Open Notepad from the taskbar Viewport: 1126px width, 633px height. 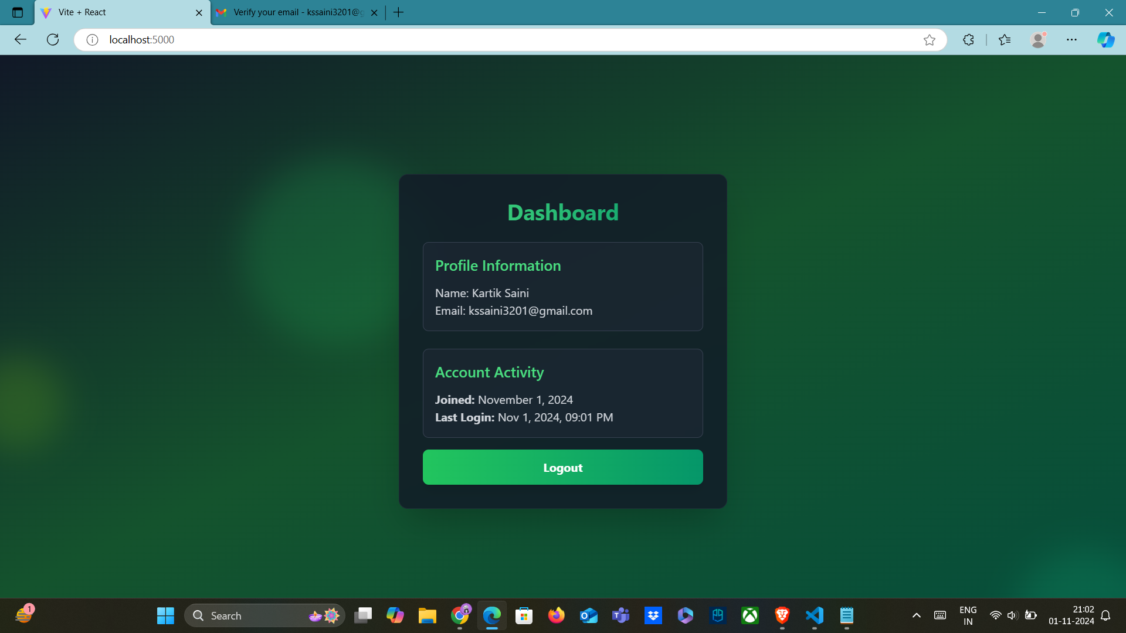tap(847, 615)
